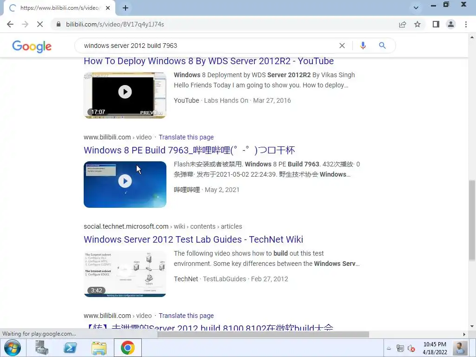Open Windows 8 PE Build 7963 link
Screen dimensions: 476x357
point(189,150)
